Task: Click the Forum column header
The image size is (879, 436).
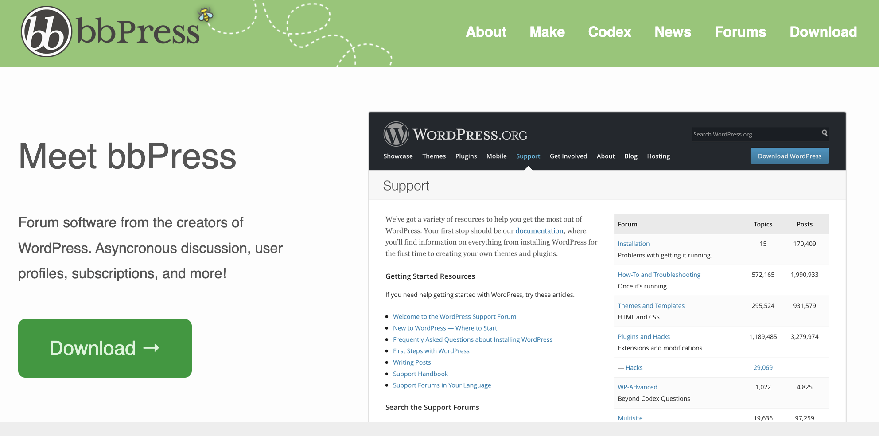Action: coord(627,224)
